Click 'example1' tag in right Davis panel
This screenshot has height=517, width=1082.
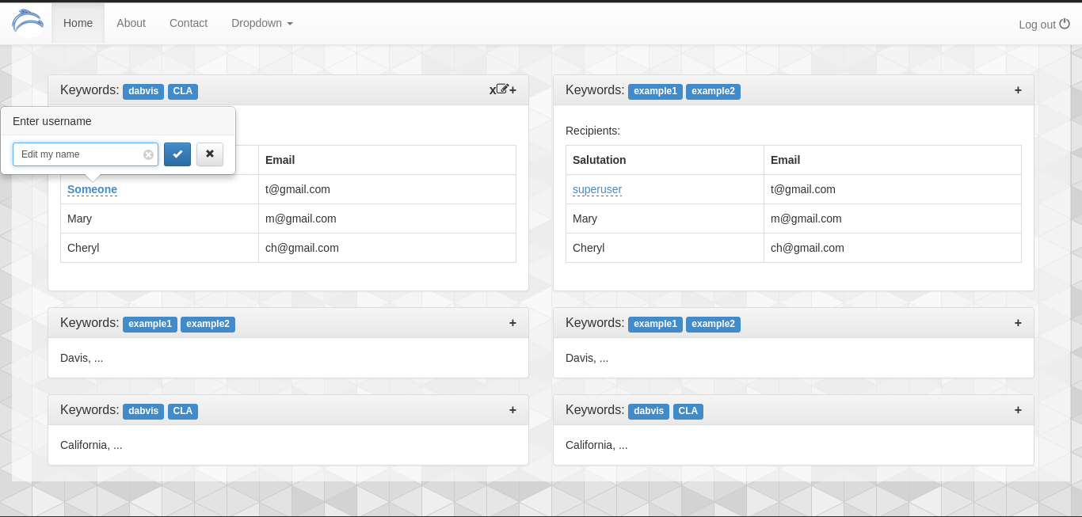pyautogui.click(x=655, y=324)
